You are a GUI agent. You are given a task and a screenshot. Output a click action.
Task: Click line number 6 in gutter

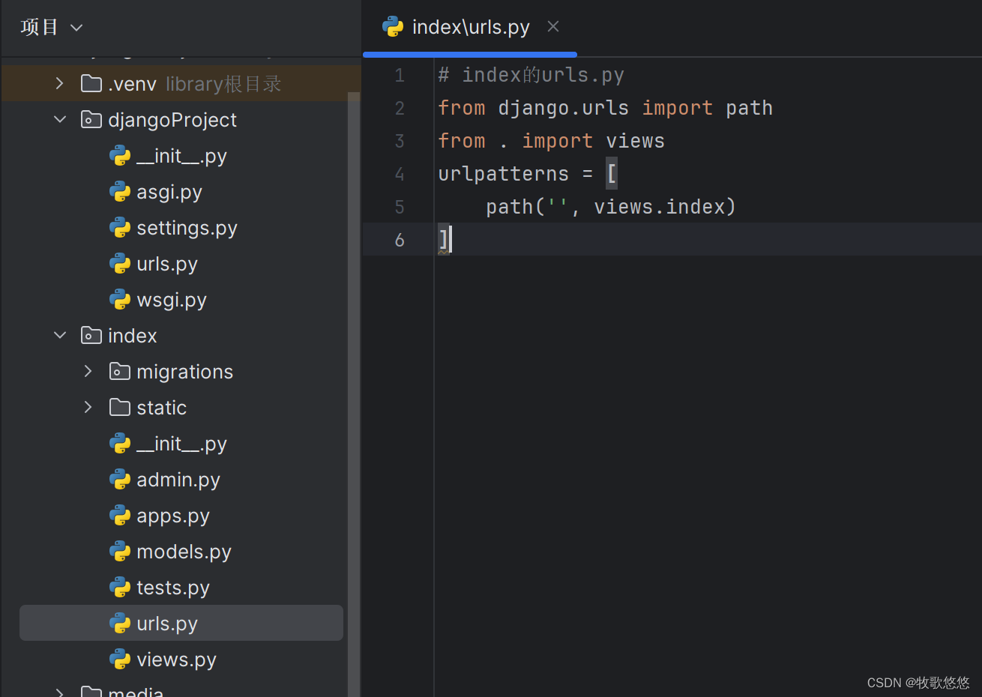click(400, 240)
